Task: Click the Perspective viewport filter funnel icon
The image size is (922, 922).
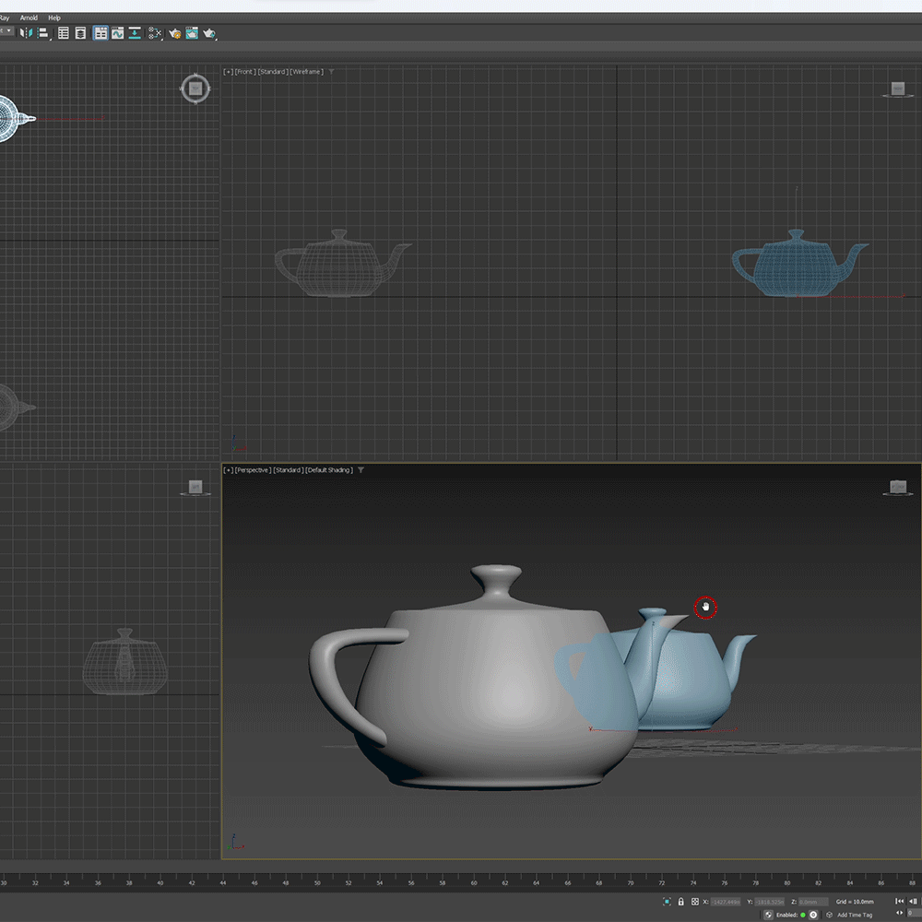Action: click(x=361, y=470)
